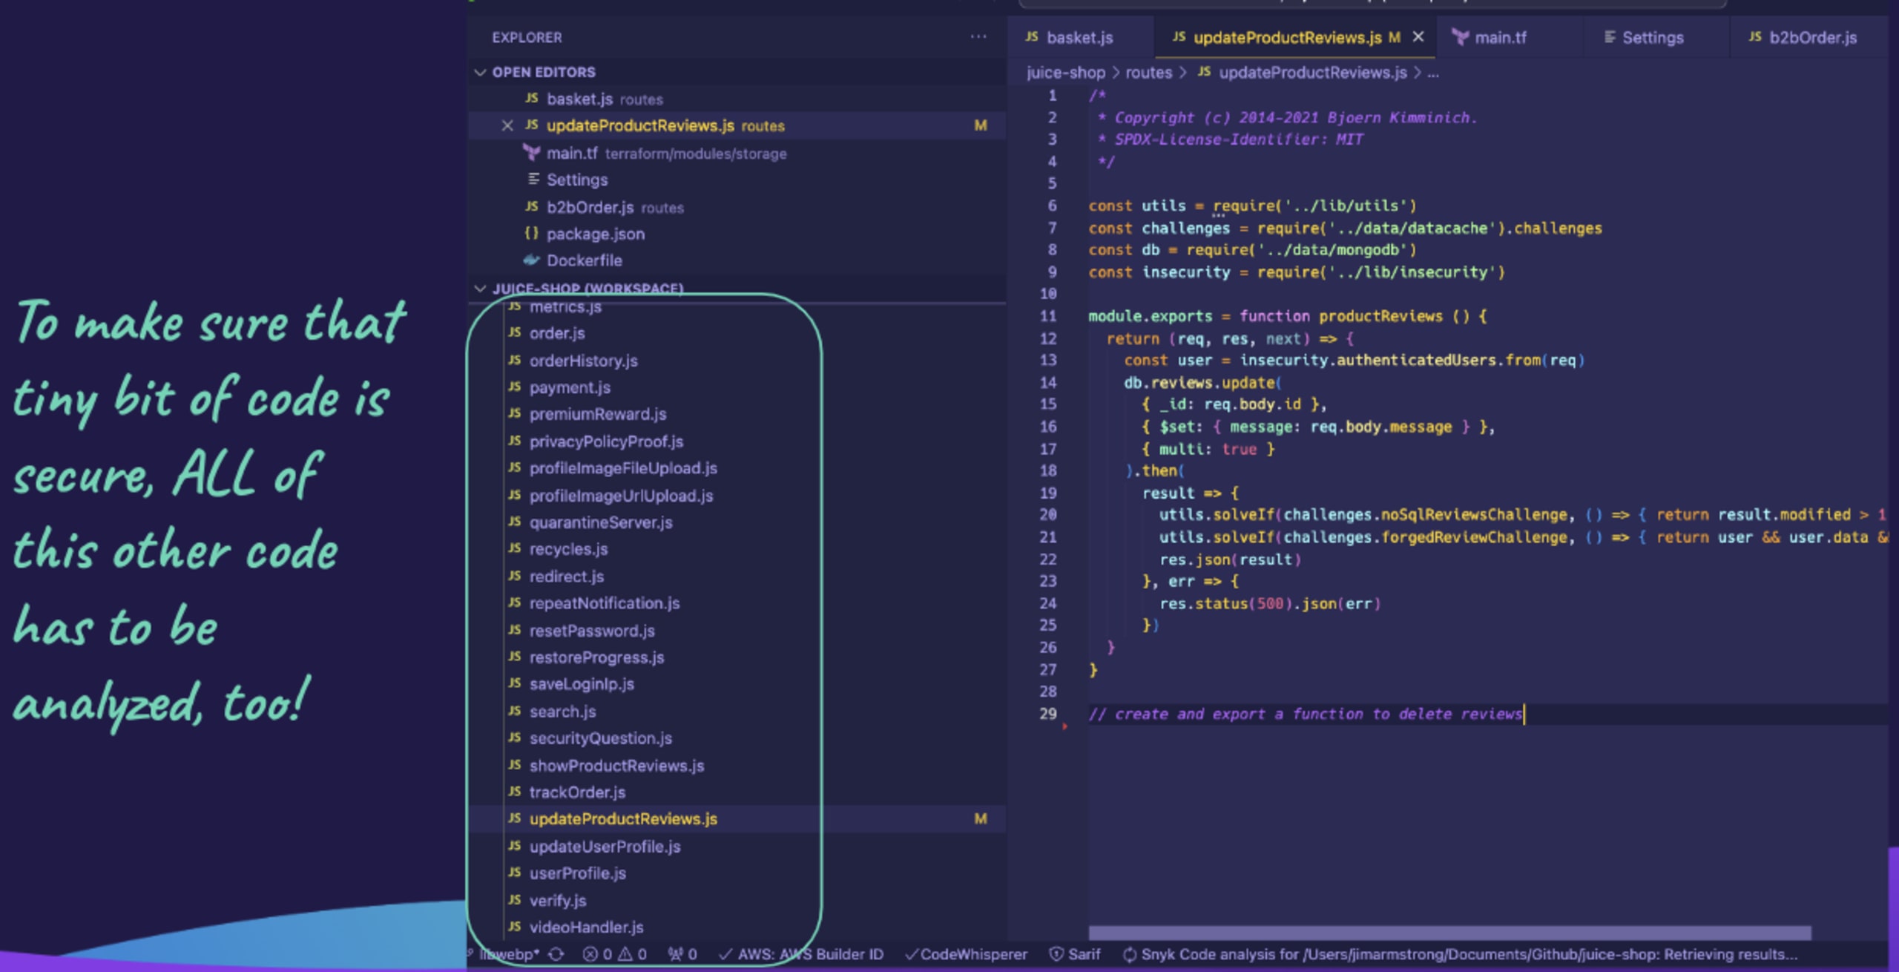Close updateProductReviews.js in Open Editors list

[x=507, y=125]
